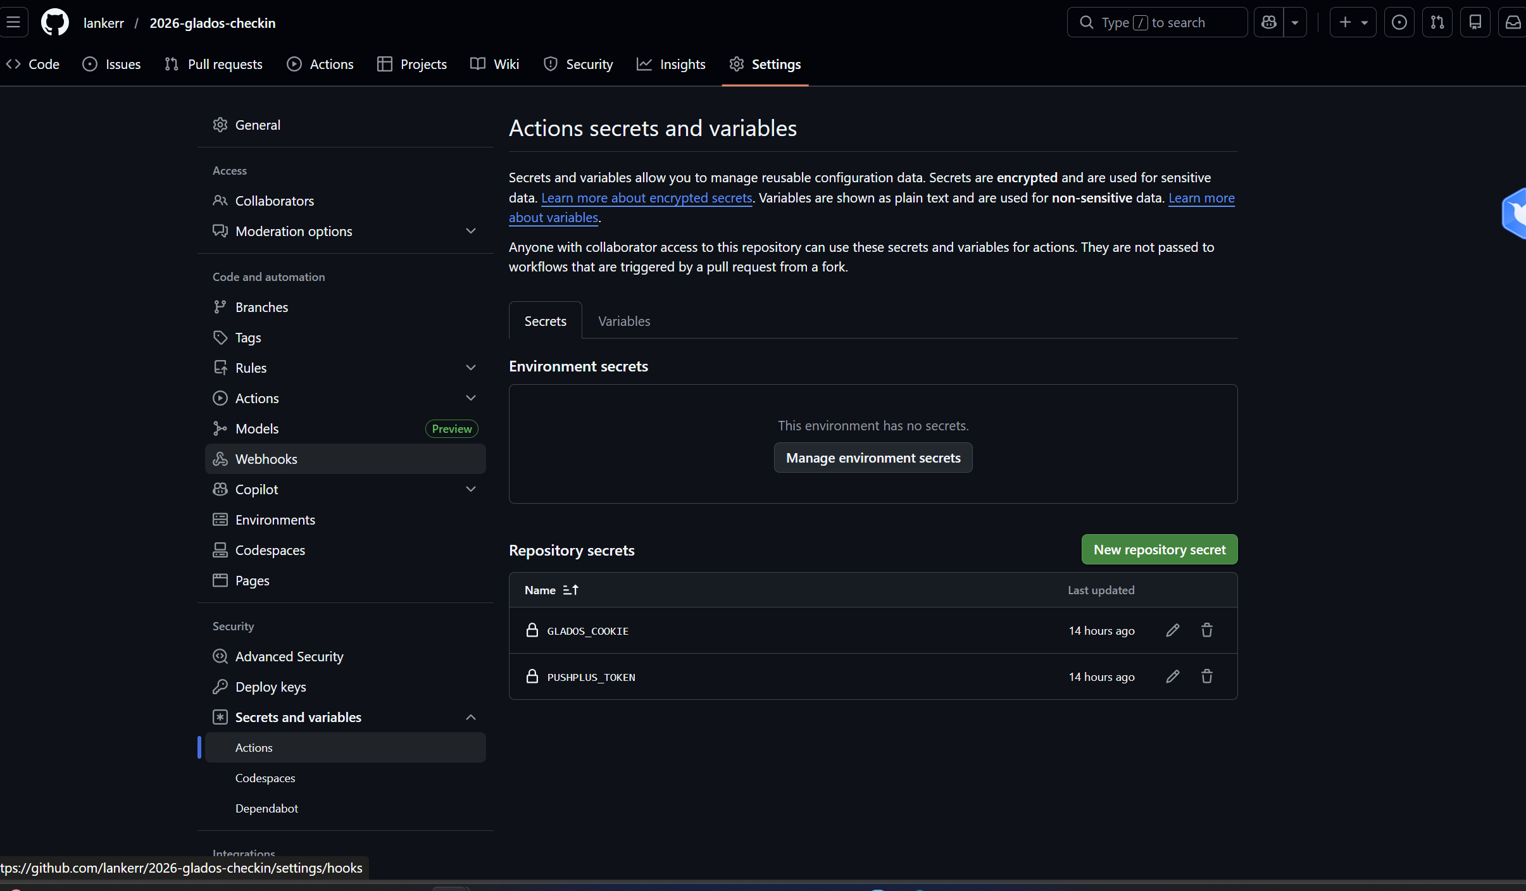Viewport: 1526px width, 891px height.
Task: Open Dependabot secrets settings
Action: (346, 808)
